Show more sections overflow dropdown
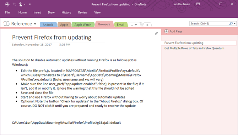 coord(134,25)
